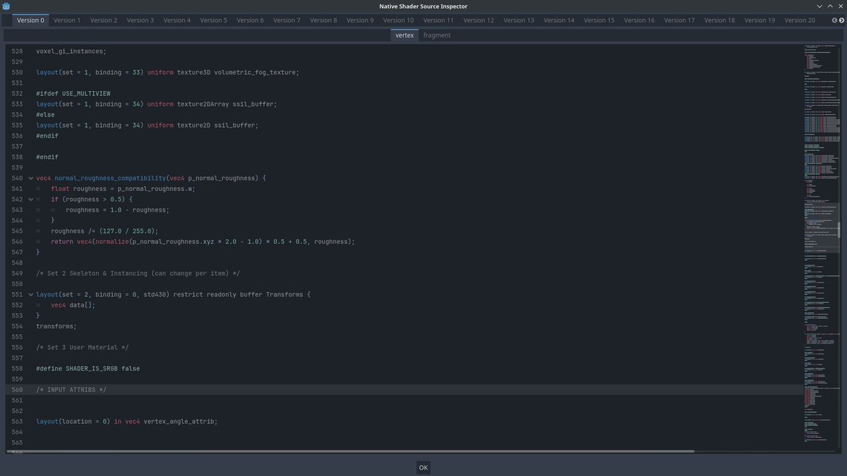The width and height of the screenshot is (847, 476).
Task: Open the Version 2 tab
Action: 104,20
